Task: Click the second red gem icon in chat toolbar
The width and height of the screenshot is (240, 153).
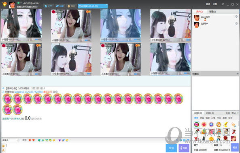Action: 33,140
